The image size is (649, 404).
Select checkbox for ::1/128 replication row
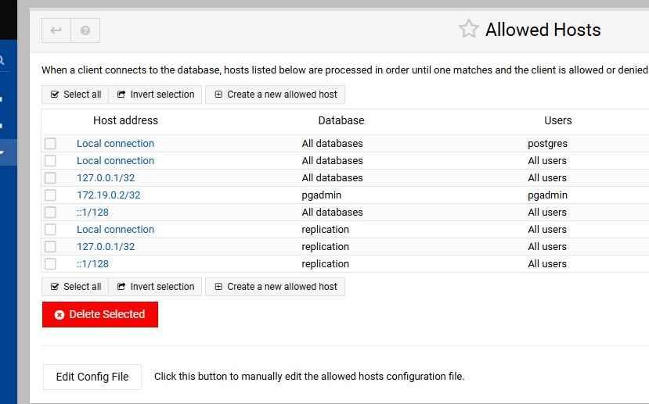click(50, 264)
